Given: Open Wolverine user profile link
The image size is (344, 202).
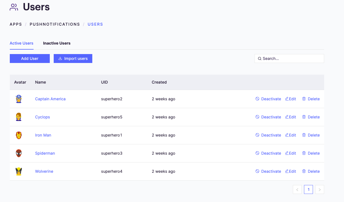Looking at the screenshot, I should tap(44, 171).
